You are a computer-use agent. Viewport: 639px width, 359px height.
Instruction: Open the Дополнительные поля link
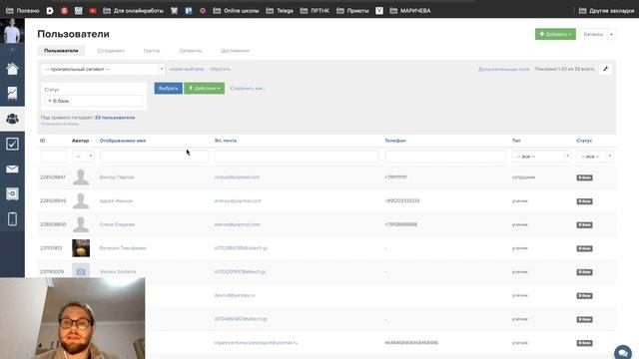(503, 69)
